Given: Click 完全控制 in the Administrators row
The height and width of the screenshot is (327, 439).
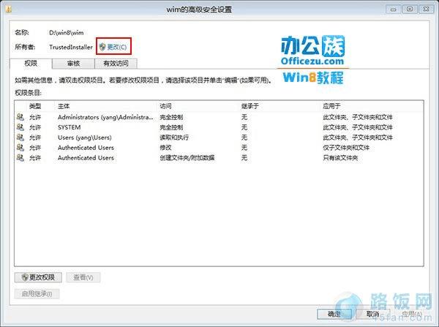Looking at the screenshot, I should coord(171,117).
